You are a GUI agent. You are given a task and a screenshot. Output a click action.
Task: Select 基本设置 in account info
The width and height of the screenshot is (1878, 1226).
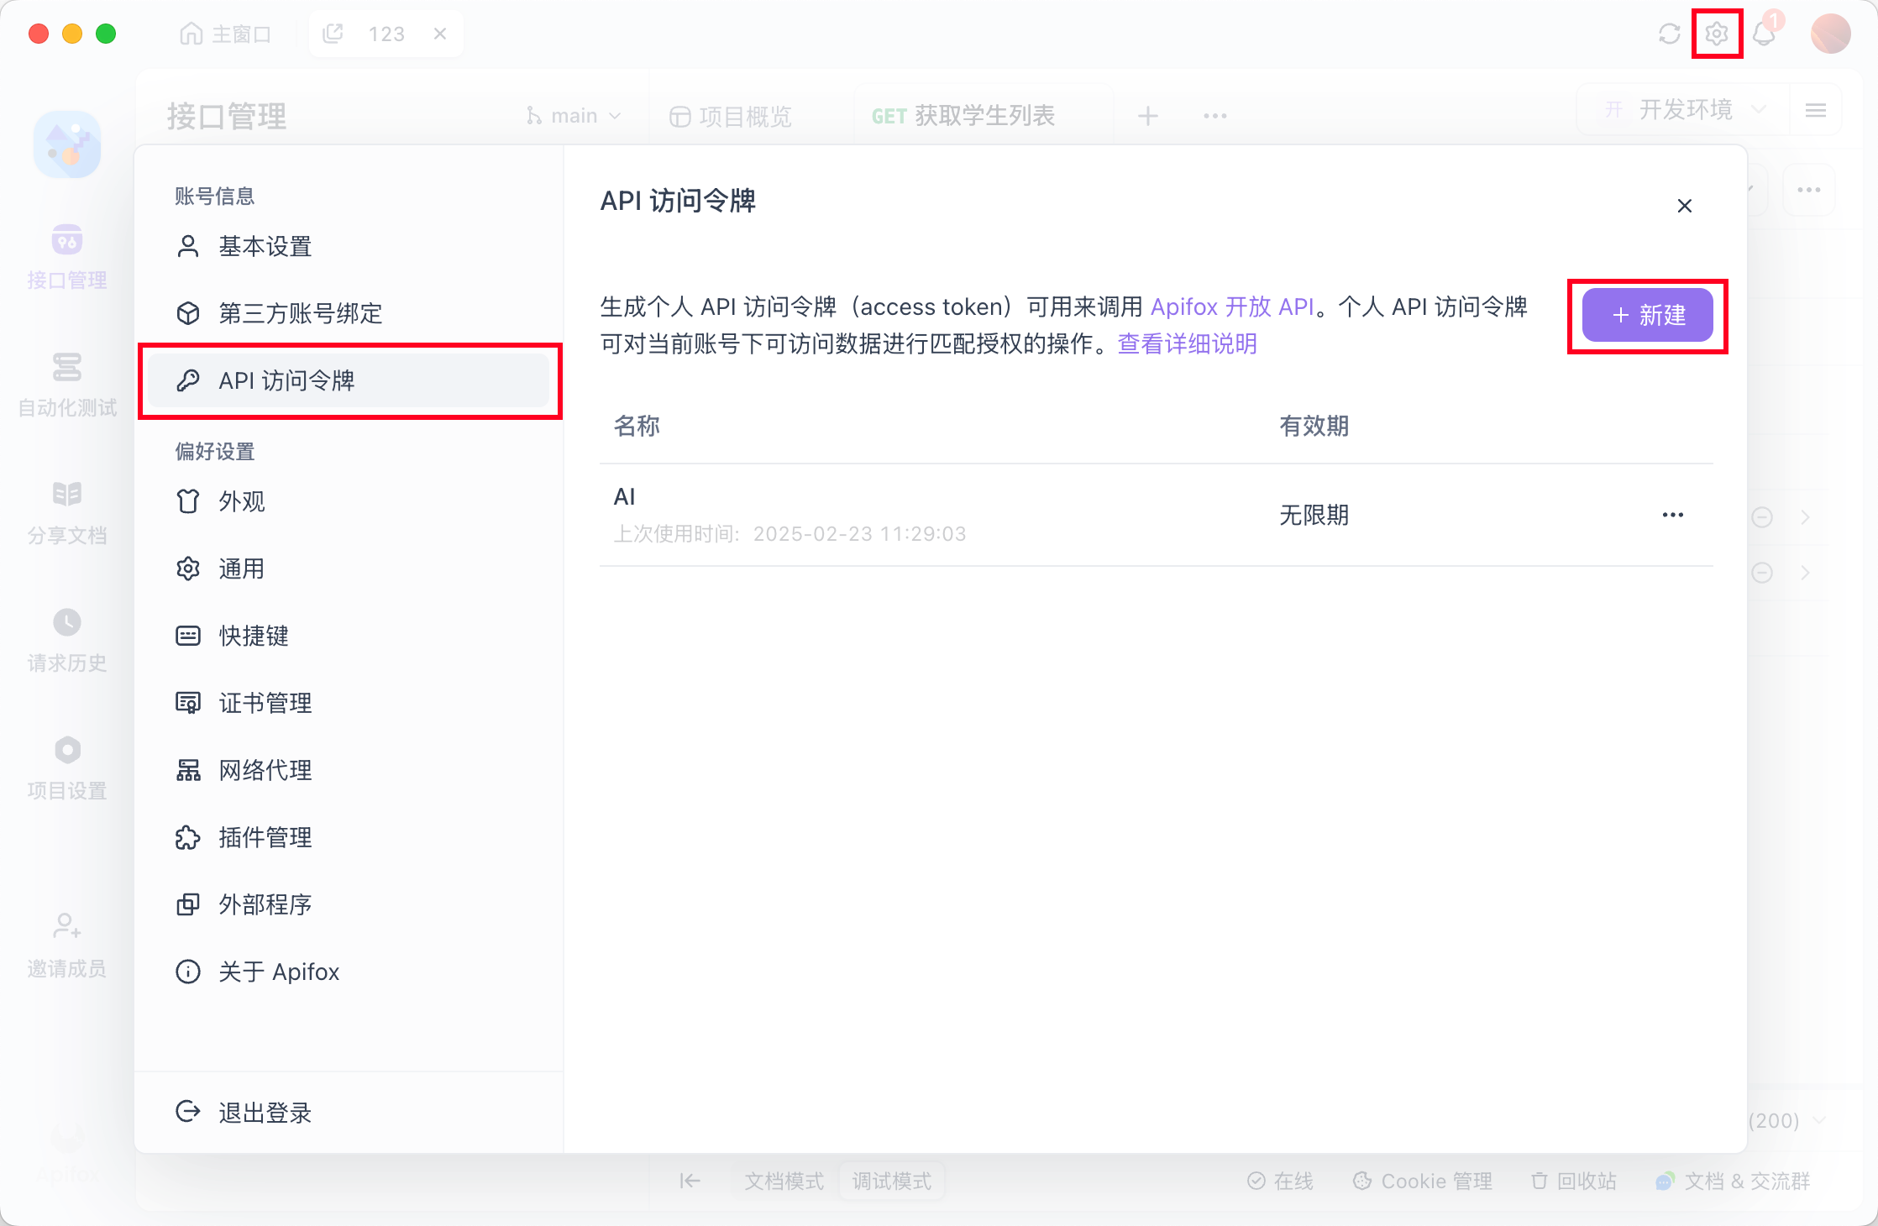[265, 246]
